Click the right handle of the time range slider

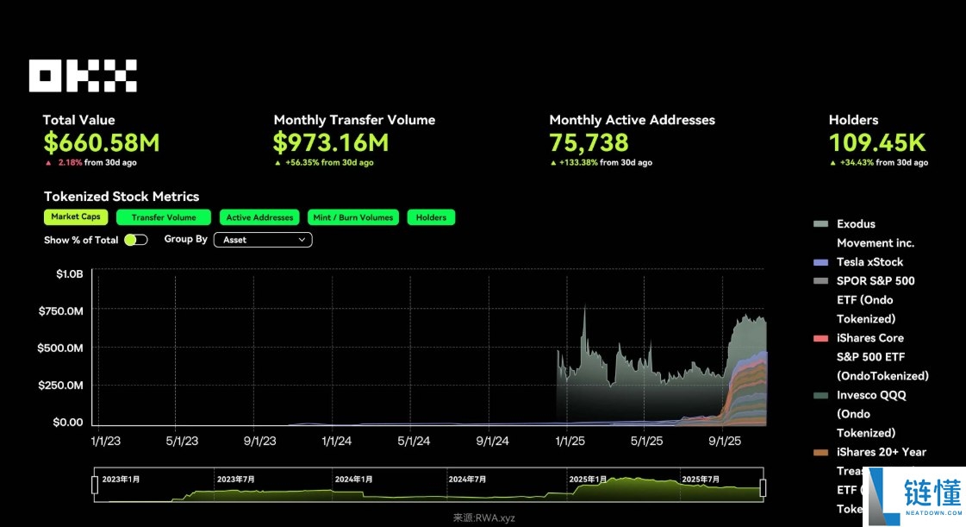763,488
